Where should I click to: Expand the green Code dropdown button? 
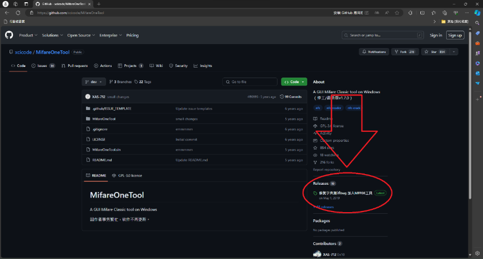(x=294, y=81)
